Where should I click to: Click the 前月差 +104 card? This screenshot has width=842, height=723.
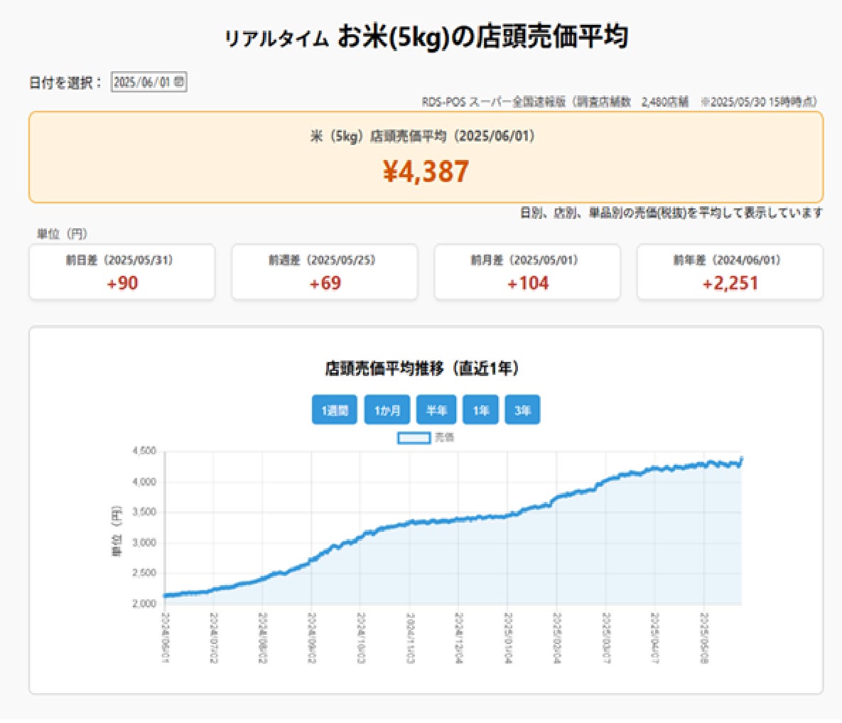[x=527, y=272]
